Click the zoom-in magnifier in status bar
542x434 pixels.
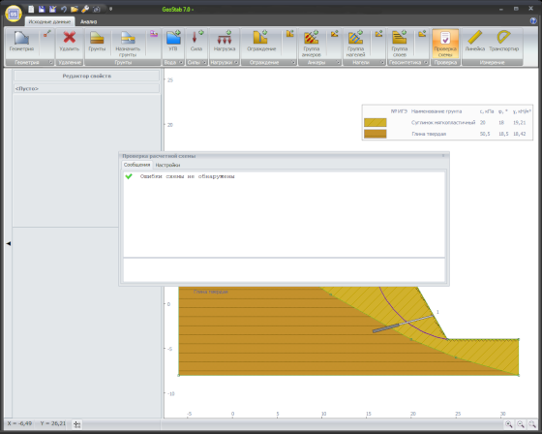coord(508,424)
